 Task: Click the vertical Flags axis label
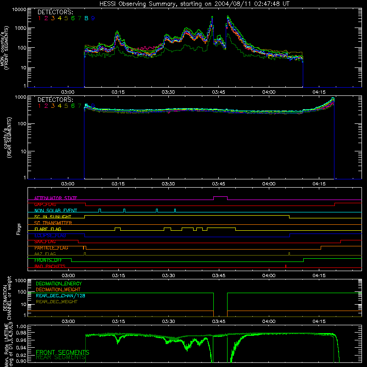tap(19, 229)
